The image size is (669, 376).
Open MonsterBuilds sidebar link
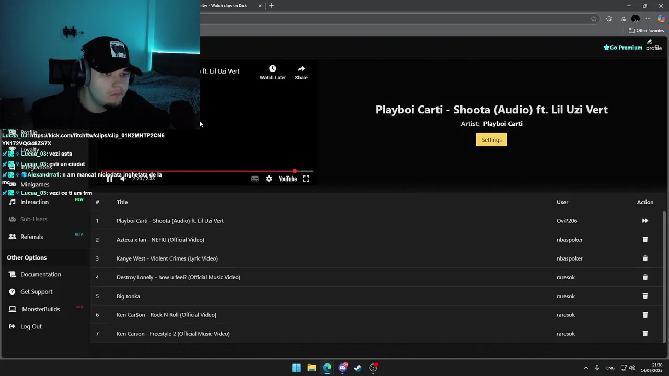(41, 309)
